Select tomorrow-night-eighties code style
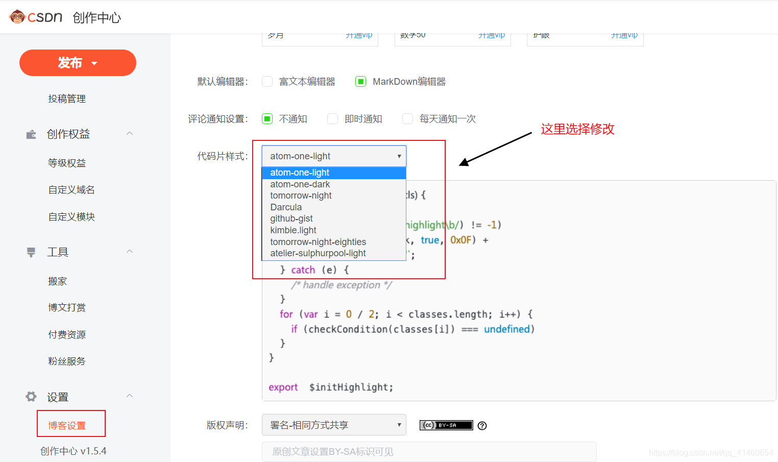The width and height of the screenshot is (778, 462). click(x=334, y=242)
